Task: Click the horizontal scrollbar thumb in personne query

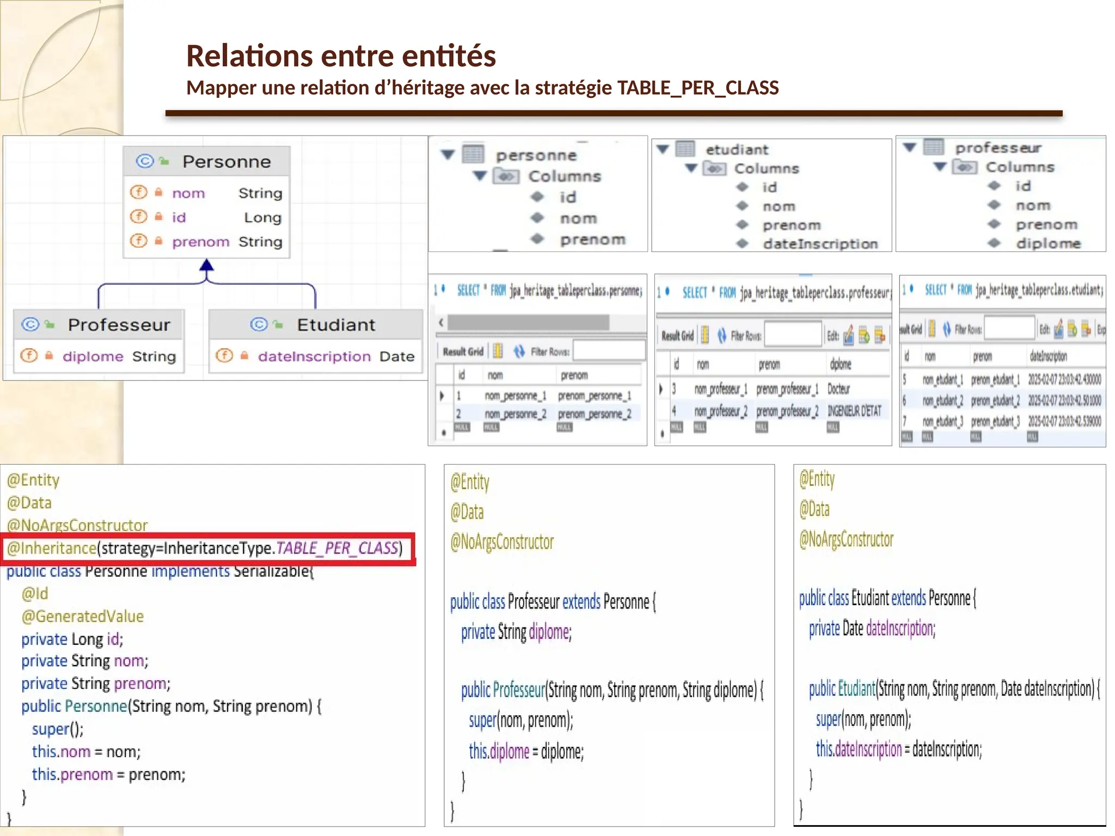Action: (x=528, y=323)
